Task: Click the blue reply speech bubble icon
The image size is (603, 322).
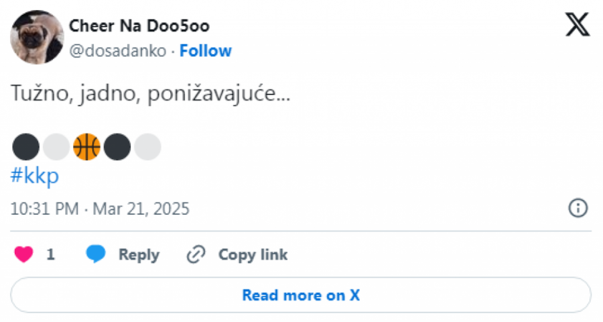Action: [x=96, y=254]
